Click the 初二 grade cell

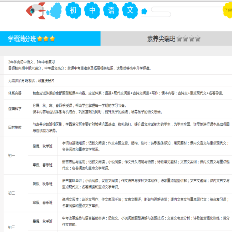pos(12,193)
